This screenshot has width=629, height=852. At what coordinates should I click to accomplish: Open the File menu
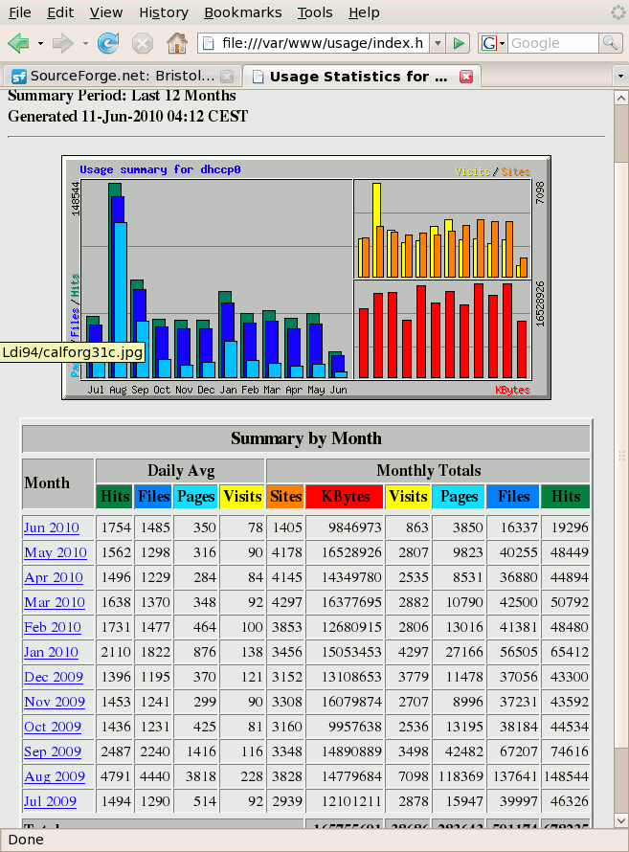point(20,12)
